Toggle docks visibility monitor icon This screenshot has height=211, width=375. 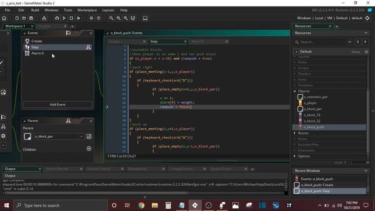(x=145, y=18)
